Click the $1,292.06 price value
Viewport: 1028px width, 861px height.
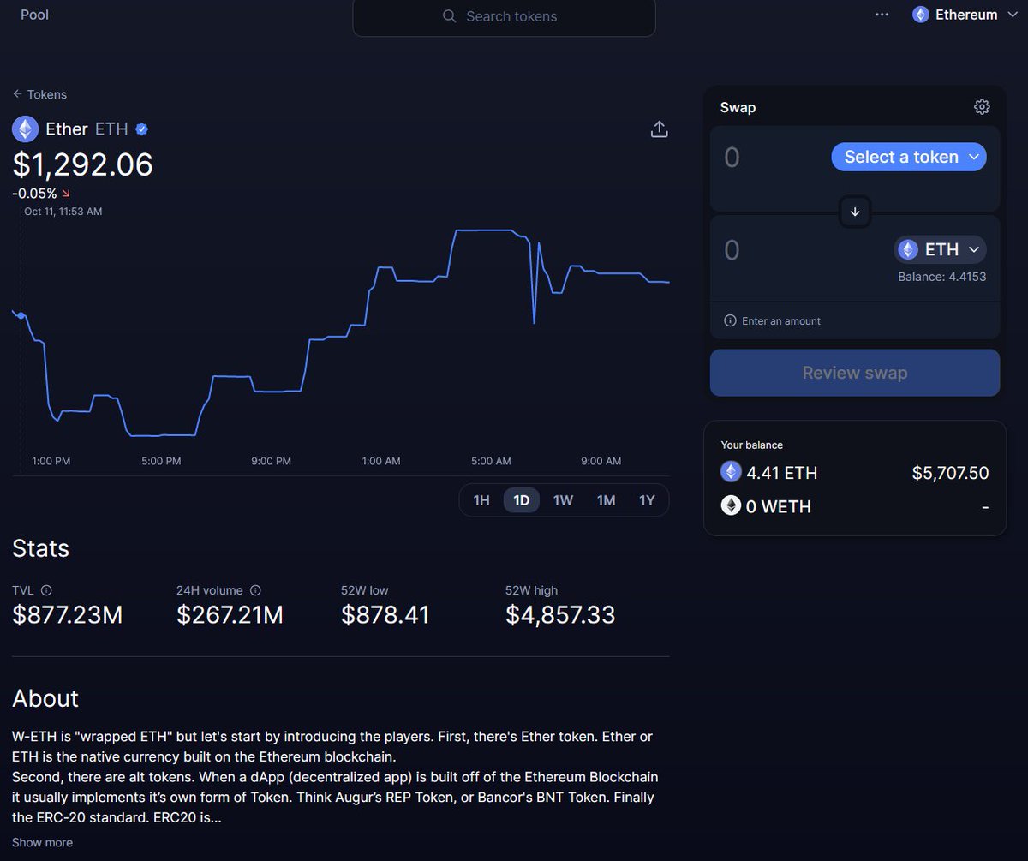(x=82, y=164)
